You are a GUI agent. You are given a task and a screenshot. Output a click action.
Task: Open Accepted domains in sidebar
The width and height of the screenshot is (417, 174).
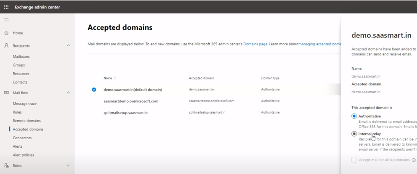28,129
